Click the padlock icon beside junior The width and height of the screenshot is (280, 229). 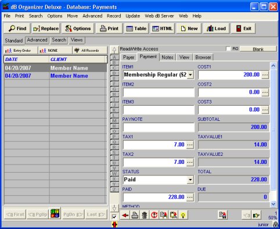[275, 224]
